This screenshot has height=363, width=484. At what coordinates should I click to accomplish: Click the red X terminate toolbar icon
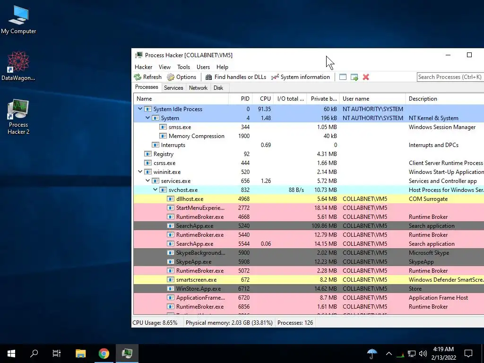366,77
